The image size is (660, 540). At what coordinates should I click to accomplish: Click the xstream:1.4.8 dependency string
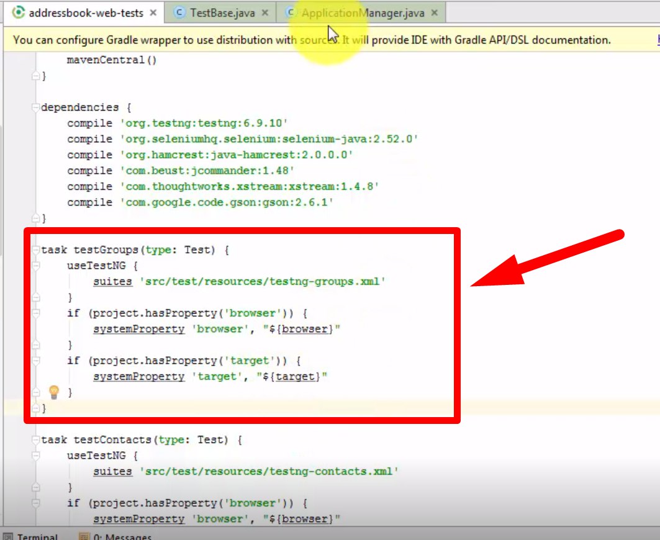(x=249, y=186)
